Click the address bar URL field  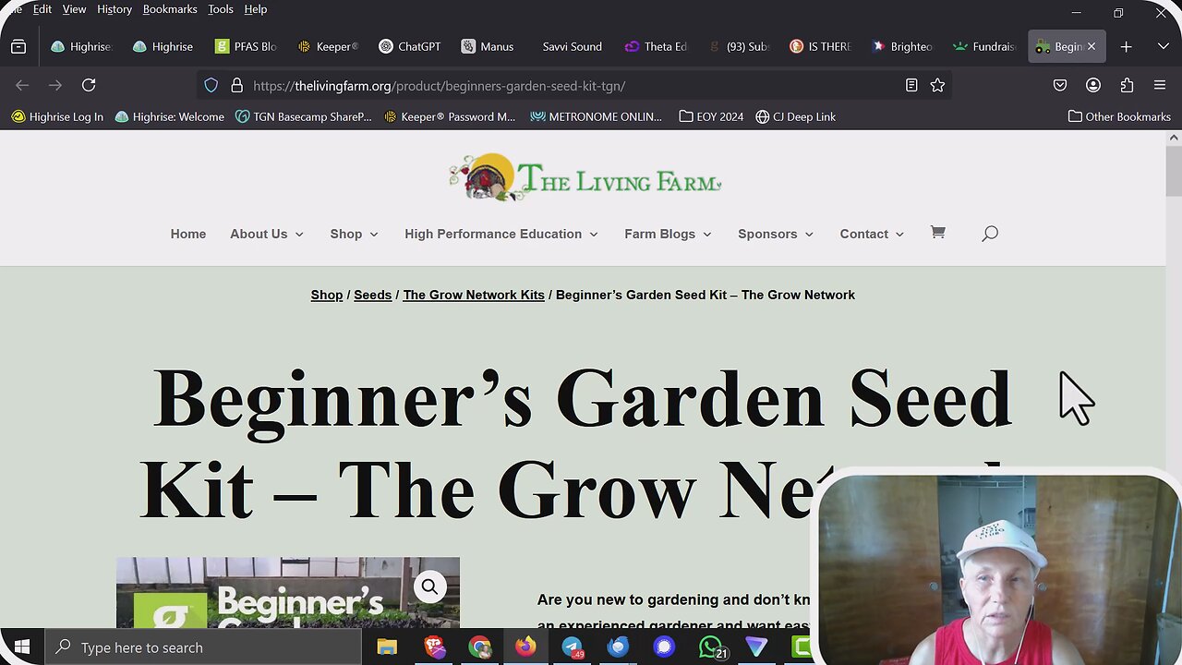click(573, 85)
